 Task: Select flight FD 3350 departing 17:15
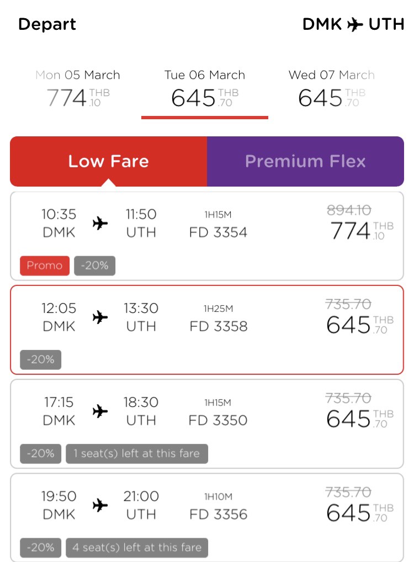pos(207,423)
